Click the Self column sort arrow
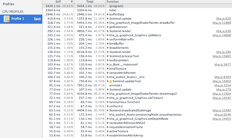Viewport: 232px width, 138px height. pos(72,2)
